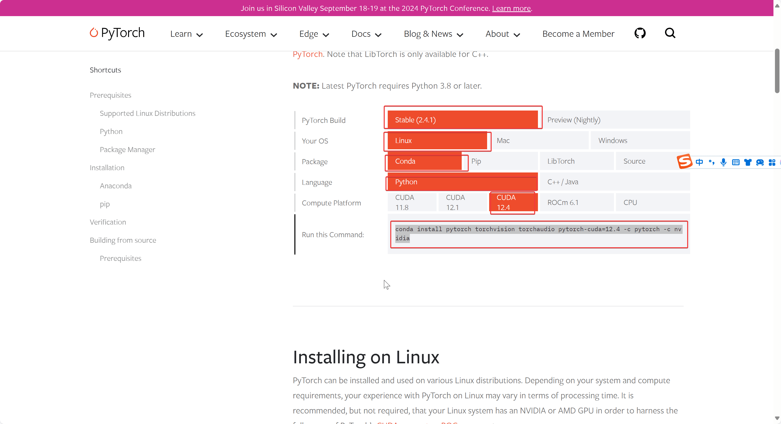Screen dimensions: 781x424
Task: Select Conda package option
Action: pos(425,161)
